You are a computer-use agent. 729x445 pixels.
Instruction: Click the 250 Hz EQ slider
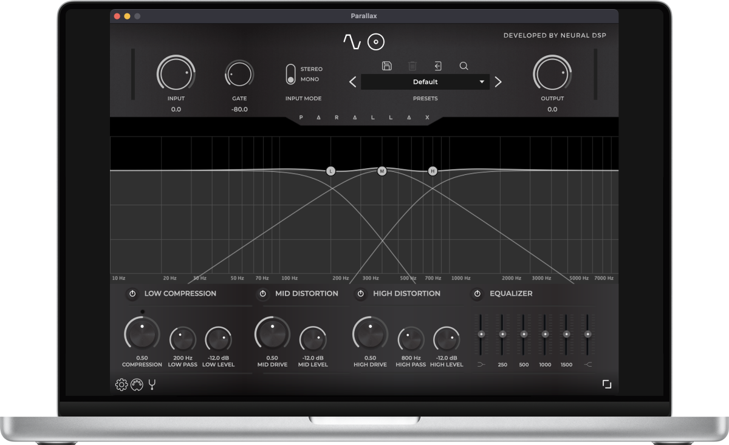click(x=502, y=335)
